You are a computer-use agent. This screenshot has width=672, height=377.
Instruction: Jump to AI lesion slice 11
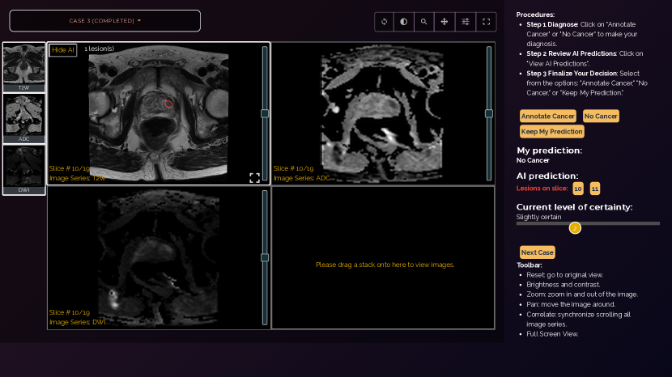(595, 188)
